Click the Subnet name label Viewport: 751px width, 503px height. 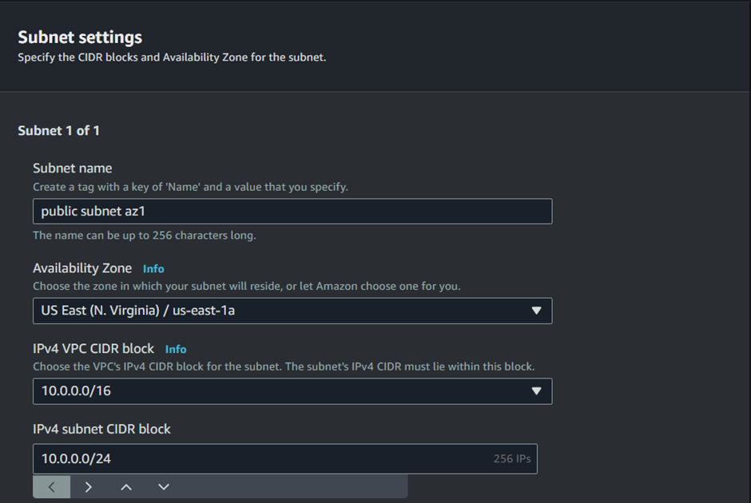click(x=73, y=168)
